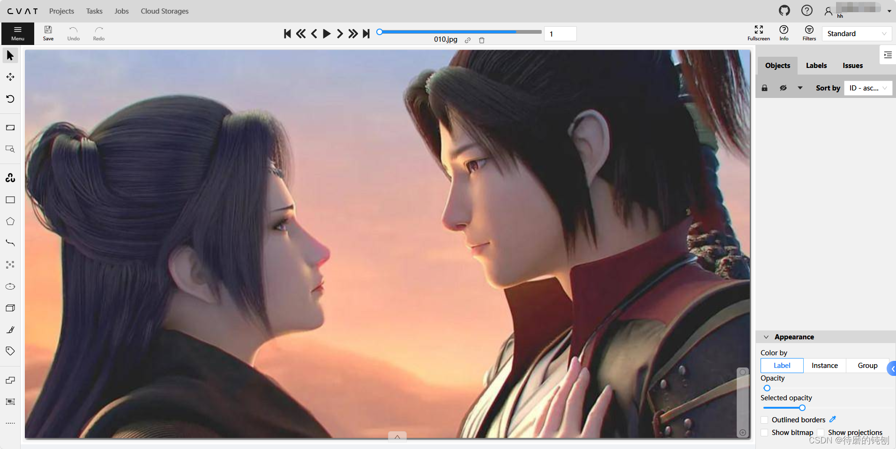Collapse the Appearance section
The height and width of the screenshot is (449, 896).
tap(766, 337)
